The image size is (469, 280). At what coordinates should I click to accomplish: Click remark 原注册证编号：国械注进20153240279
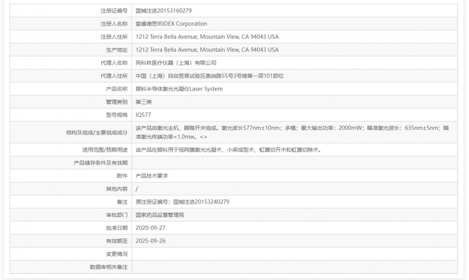pyautogui.click(x=183, y=202)
